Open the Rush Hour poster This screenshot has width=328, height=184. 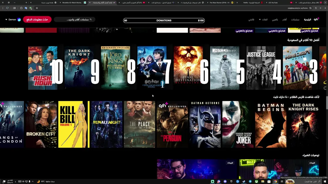43,68
